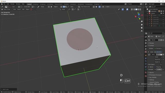Open the Circle (64) shape dropdown

25,7
